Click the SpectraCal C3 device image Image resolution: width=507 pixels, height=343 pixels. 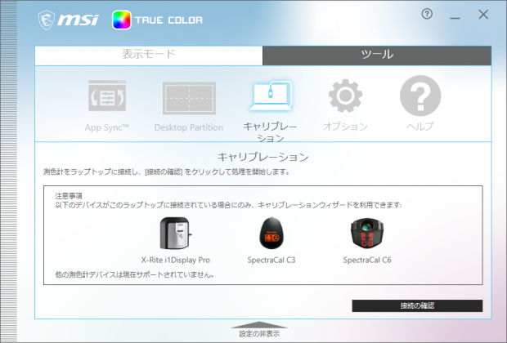[x=271, y=234]
